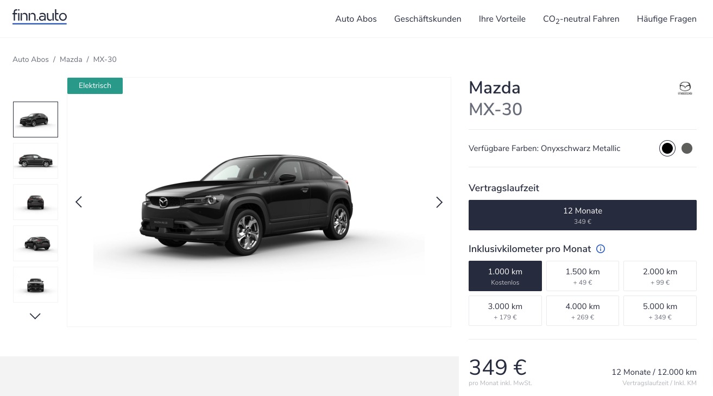713x396 pixels.
Task: Choose the 5.000 km mileage package
Action: click(x=660, y=311)
